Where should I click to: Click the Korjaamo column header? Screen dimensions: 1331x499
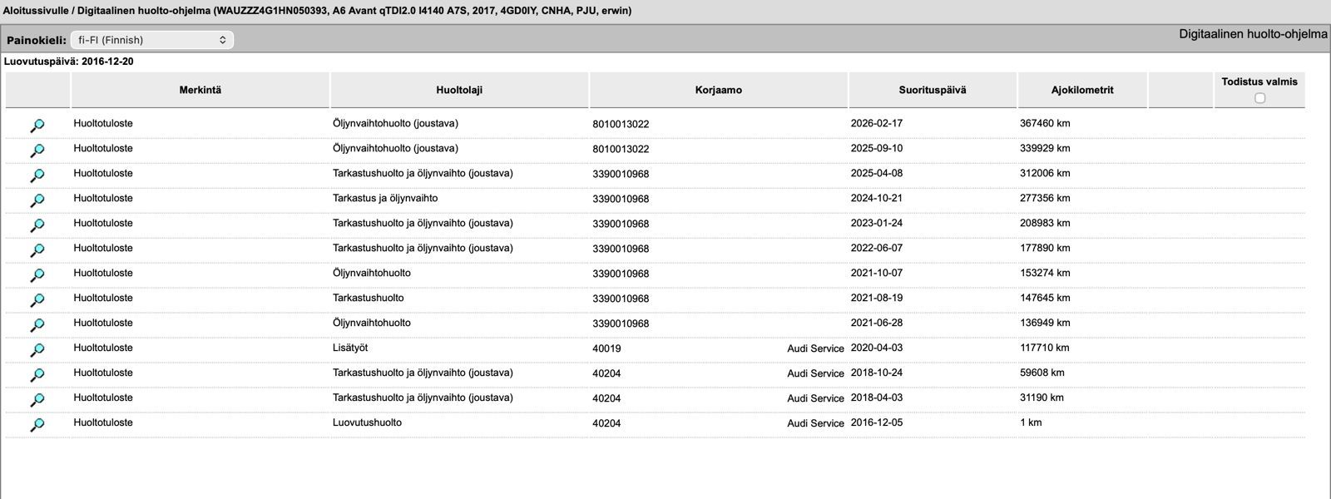click(718, 90)
